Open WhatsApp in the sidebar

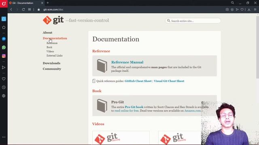click(4, 48)
